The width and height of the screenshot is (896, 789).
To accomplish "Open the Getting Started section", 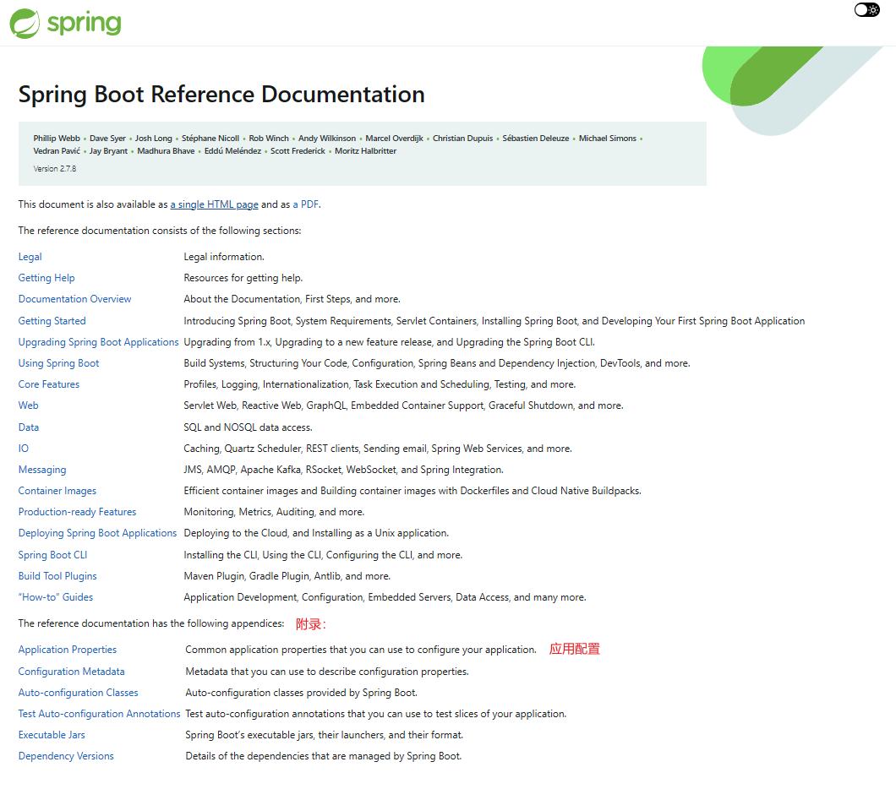I will [x=52, y=321].
